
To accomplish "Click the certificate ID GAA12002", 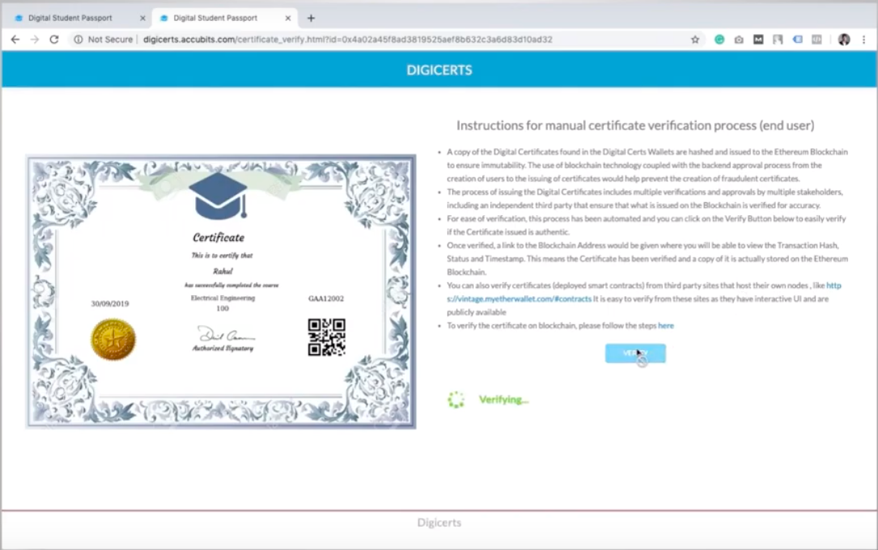I will pyautogui.click(x=326, y=298).
